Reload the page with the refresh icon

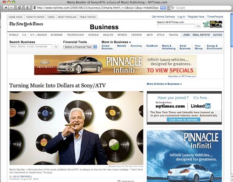pos(27,7)
